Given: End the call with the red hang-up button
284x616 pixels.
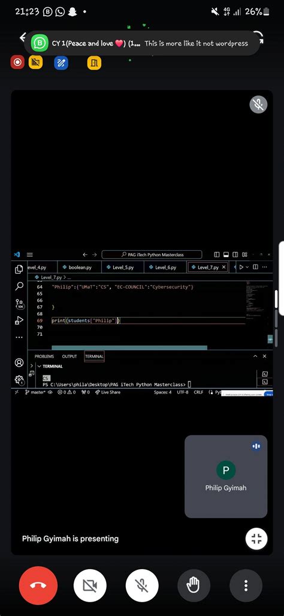Looking at the screenshot, I should click(38, 585).
